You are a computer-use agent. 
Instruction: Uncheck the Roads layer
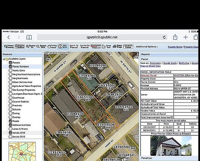10,121
